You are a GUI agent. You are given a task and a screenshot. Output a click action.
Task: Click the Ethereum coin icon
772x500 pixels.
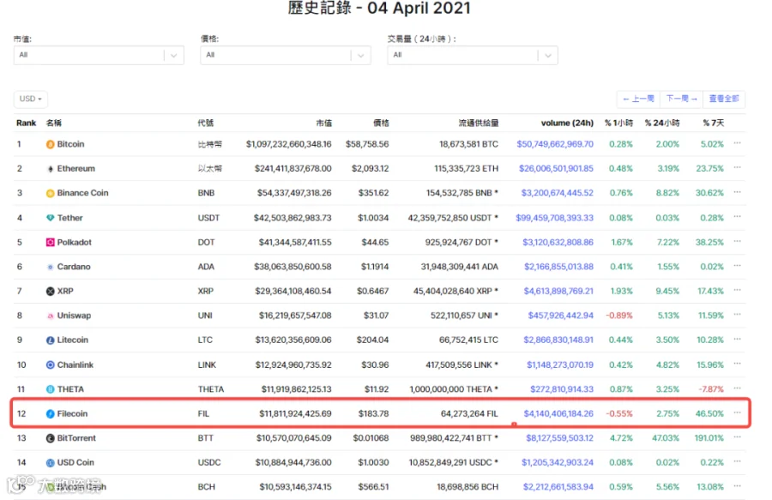51,169
